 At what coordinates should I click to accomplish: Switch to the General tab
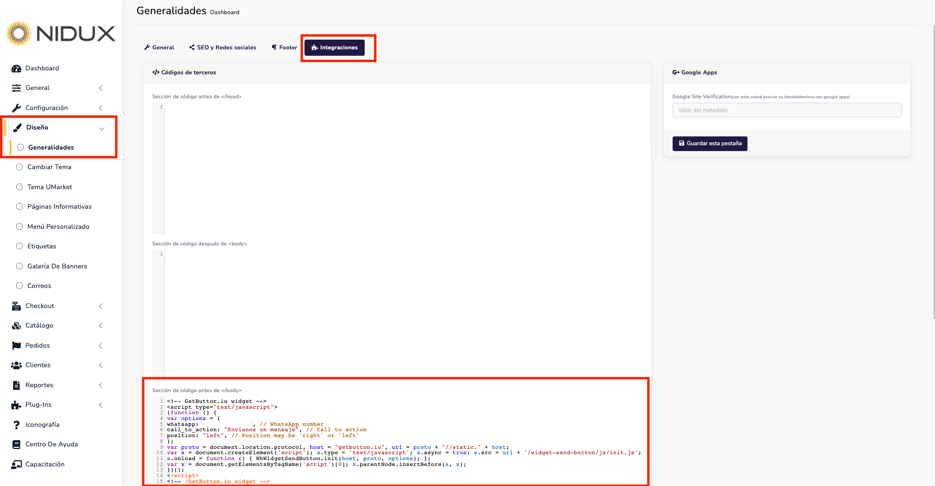(x=159, y=47)
